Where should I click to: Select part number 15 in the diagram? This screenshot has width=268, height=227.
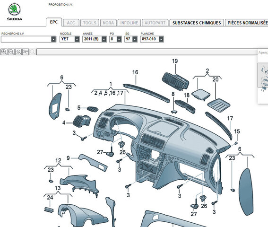pos(237,131)
